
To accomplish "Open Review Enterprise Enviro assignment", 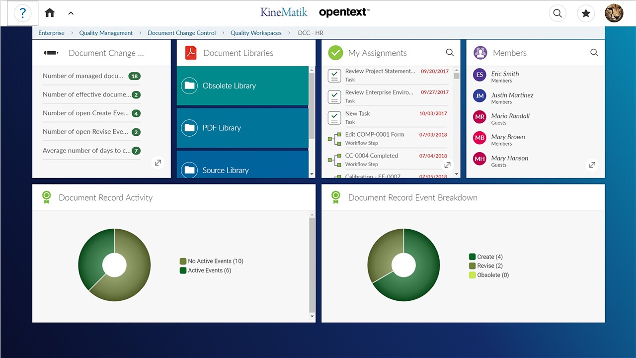I will tap(388, 96).
